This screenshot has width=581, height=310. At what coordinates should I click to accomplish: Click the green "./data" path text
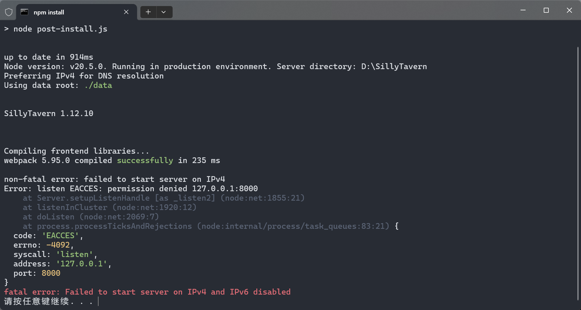(98, 86)
